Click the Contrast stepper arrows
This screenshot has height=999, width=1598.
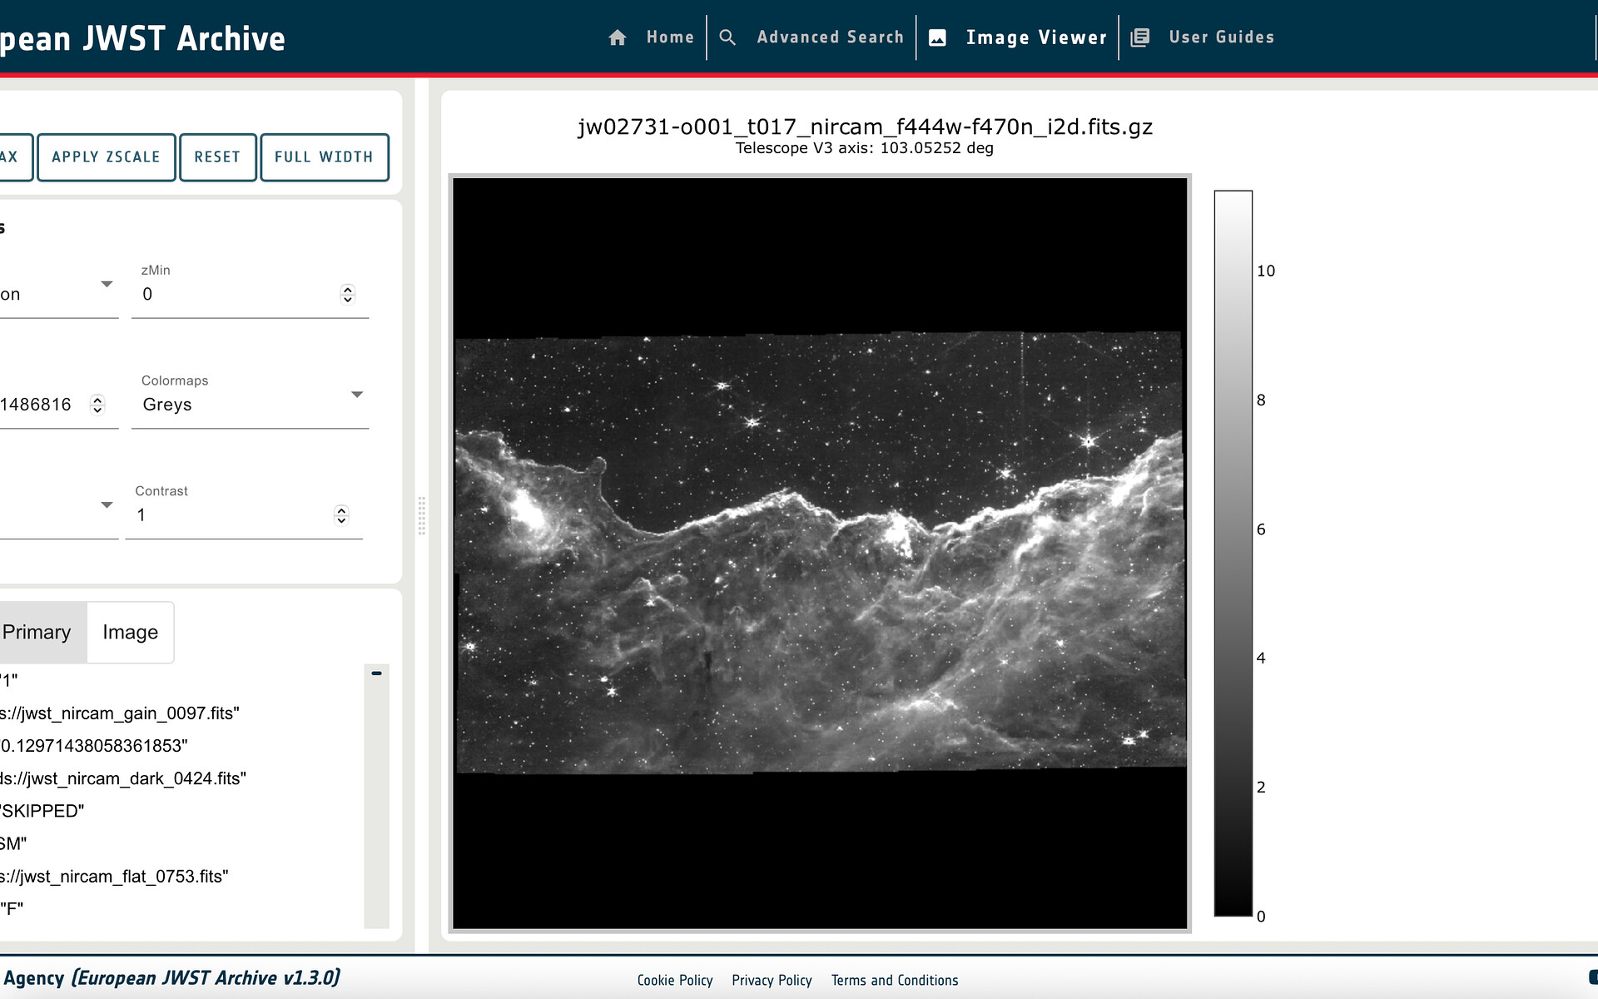pyautogui.click(x=341, y=515)
